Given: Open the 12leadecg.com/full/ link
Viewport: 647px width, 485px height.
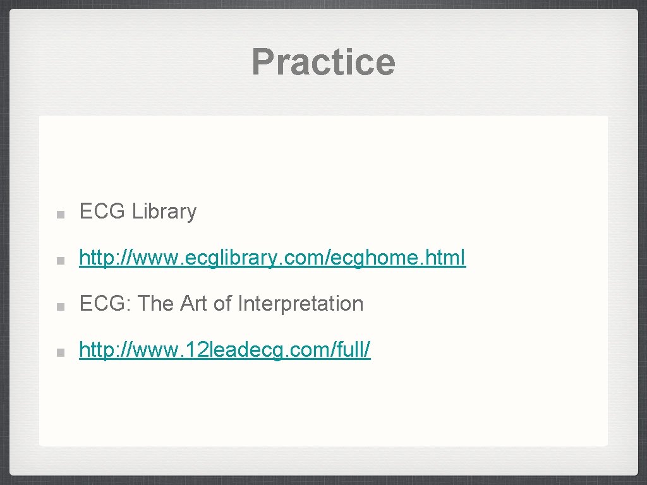Looking at the screenshot, I should tap(224, 349).
